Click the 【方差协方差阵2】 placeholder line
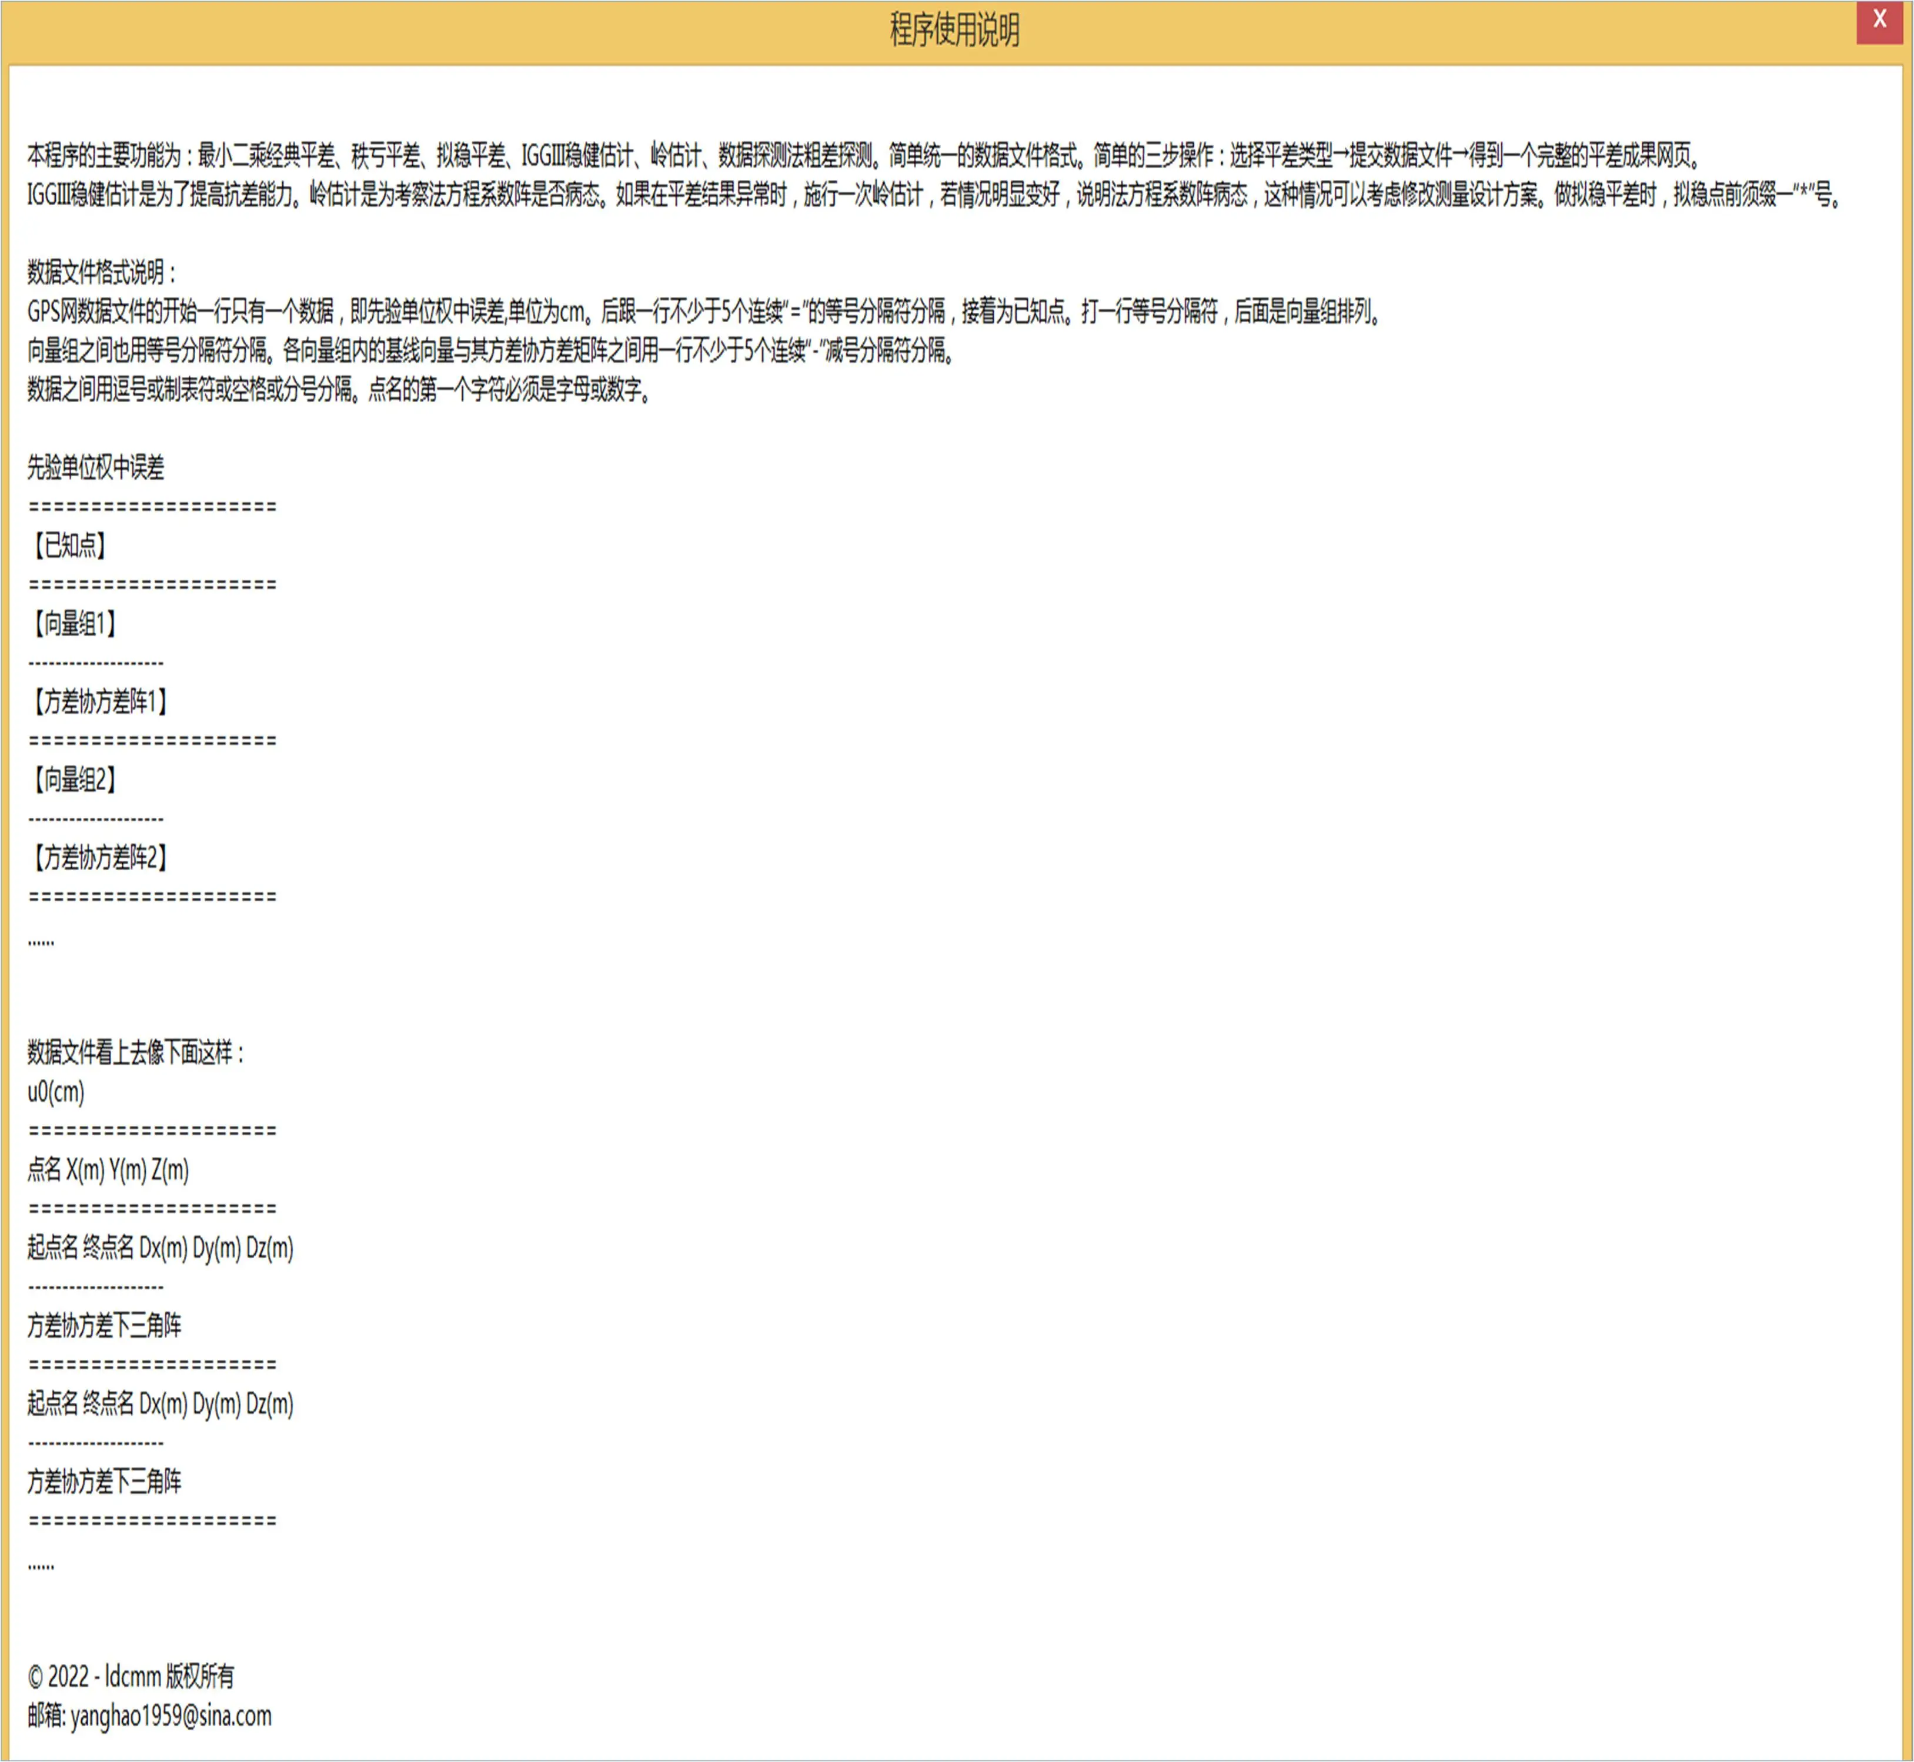This screenshot has width=1914, height=1762. pos(99,858)
